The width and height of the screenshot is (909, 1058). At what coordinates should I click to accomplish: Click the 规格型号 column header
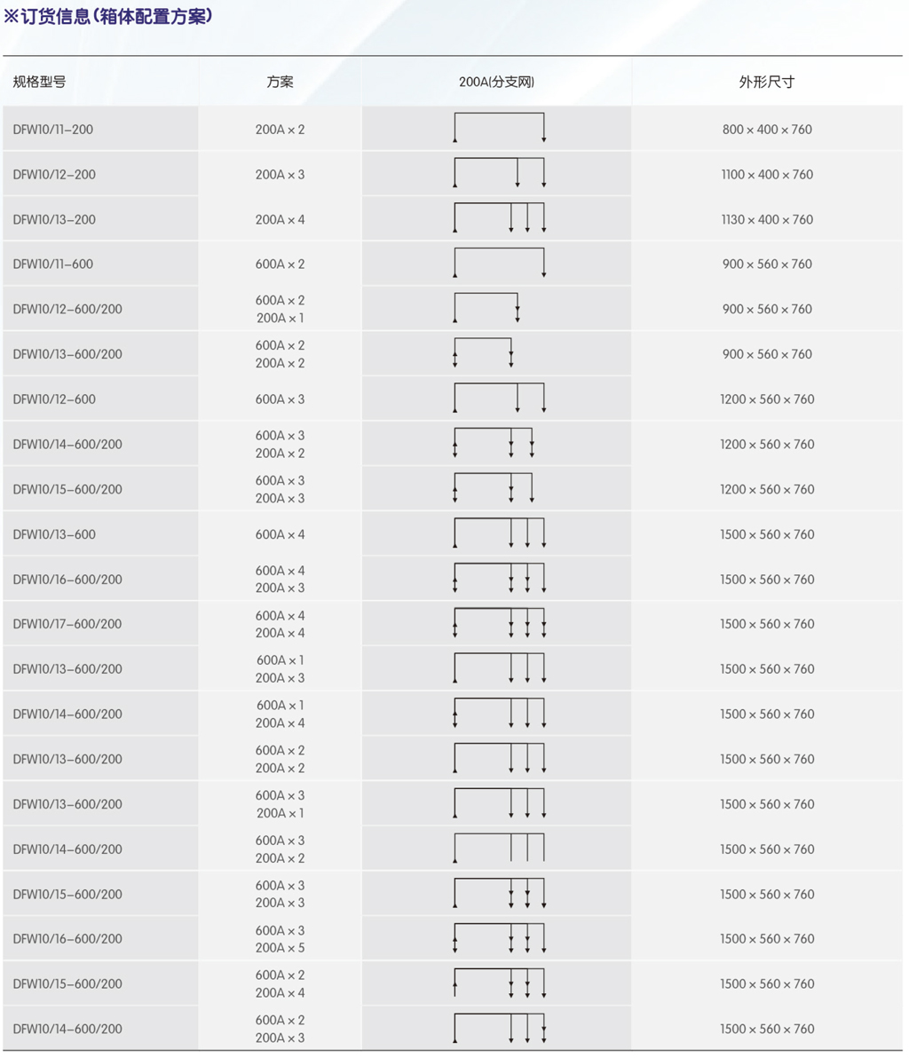click(x=40, y=82)
